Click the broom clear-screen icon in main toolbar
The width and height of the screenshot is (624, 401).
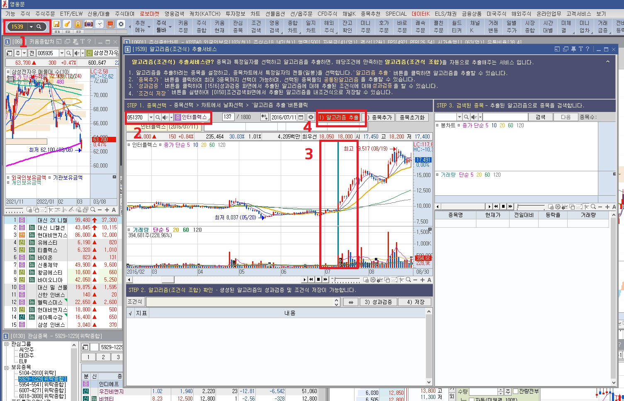(67, 24)
